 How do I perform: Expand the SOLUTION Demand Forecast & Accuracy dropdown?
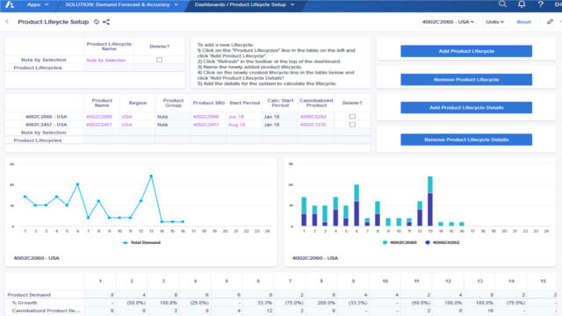pos(121,4)
